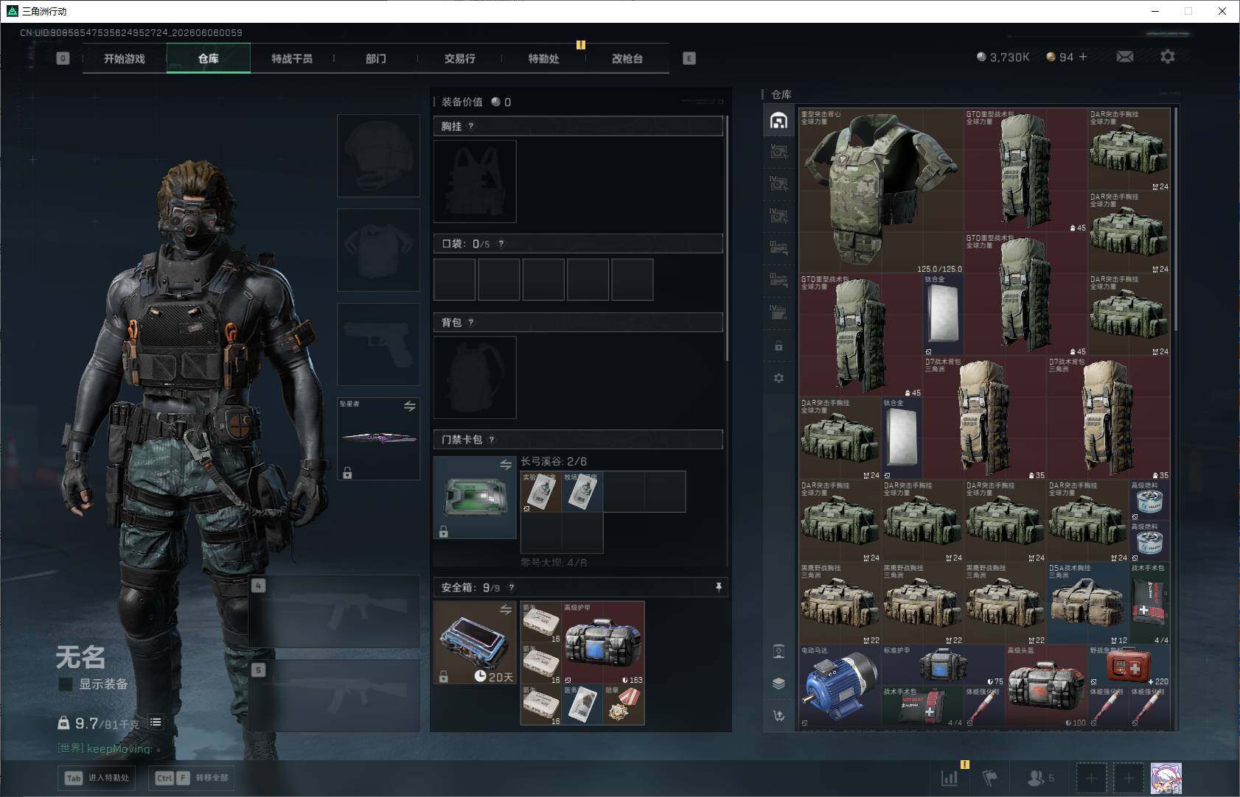
Task: Select the red first aid kit item
Action: [1129, 666]
